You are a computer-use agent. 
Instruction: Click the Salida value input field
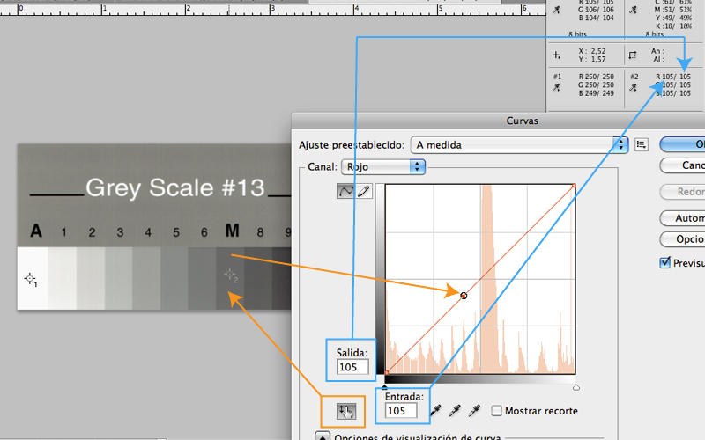tap(350, 367)
